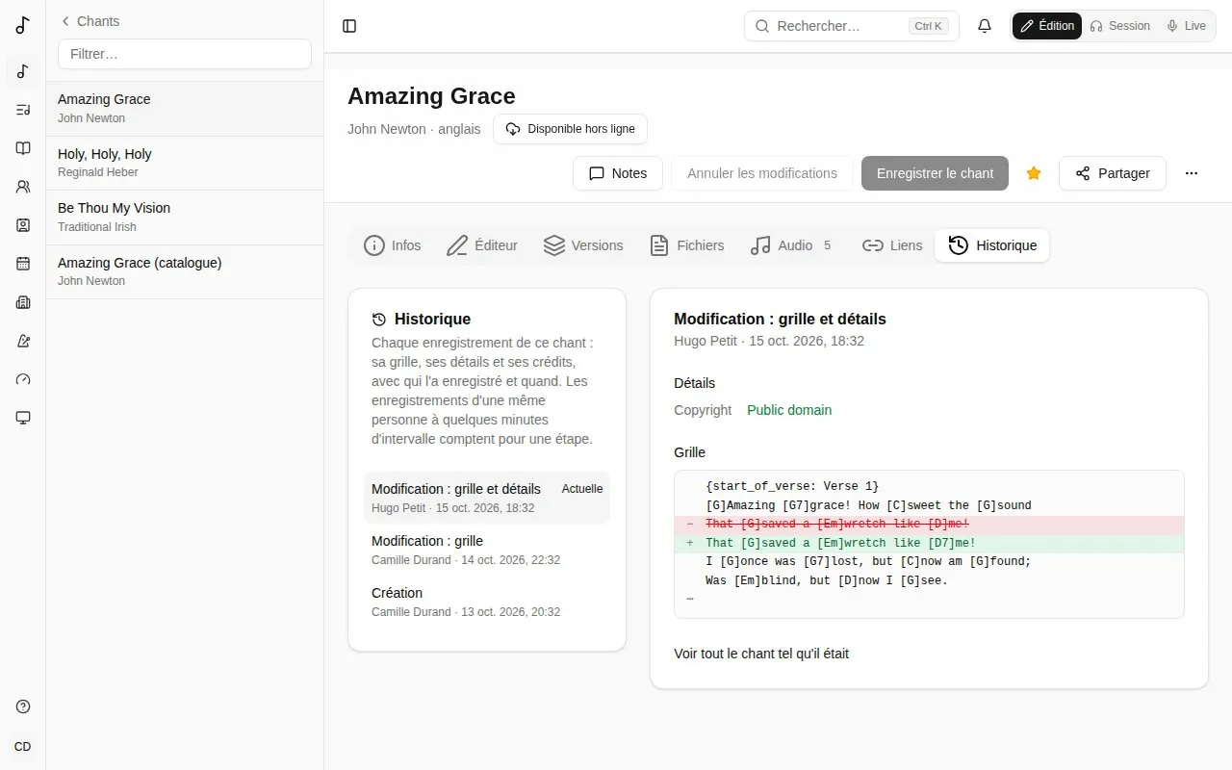Open the CD user avatar
Screen dimensions: 1232x770
pos(23,746)
